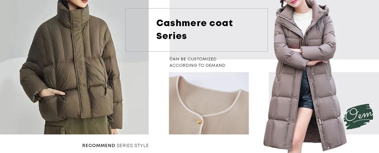Click the 'ACCORDING TO DEMAND' line
This screenshot has height=153, width=379.
pyautogui.click(x=197, y=65)
